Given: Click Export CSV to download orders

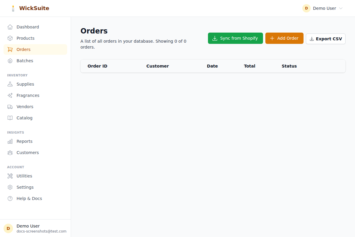Looking at the screenshot, I should click(325, 39).
